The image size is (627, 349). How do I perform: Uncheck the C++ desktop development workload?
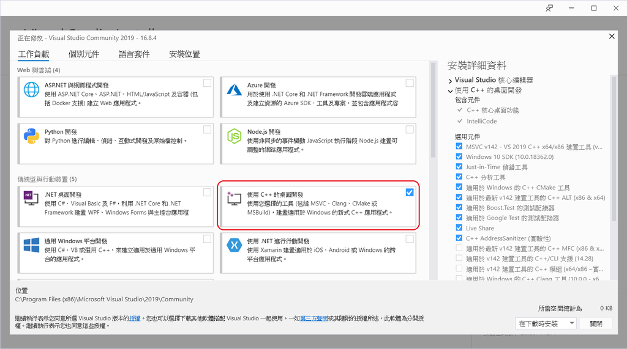coord(410,192)
